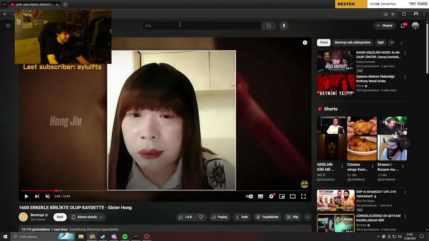
Task: Create a clip with Klip
Action: coord(292,217)
